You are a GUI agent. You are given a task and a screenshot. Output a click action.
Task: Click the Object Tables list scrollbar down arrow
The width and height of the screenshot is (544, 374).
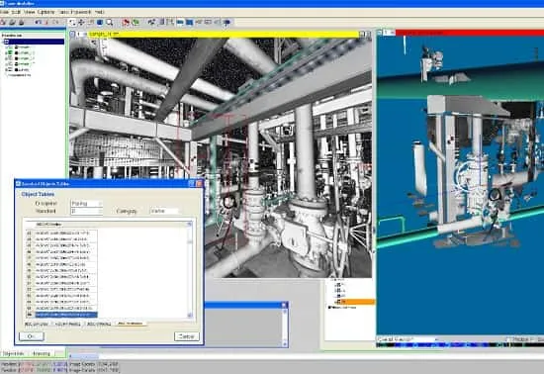click(190, 315)
